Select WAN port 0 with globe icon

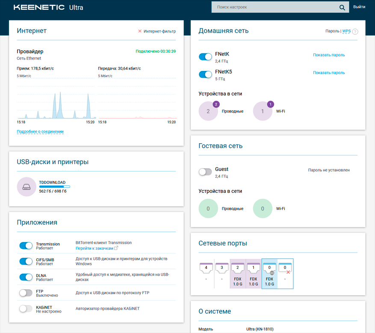(x=269, y=268)
